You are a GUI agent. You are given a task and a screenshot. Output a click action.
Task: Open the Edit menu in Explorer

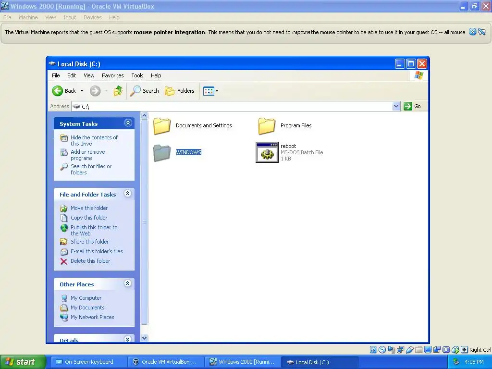coord(72,75)
